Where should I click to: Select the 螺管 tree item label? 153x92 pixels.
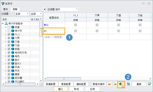[x=17, y=74]
